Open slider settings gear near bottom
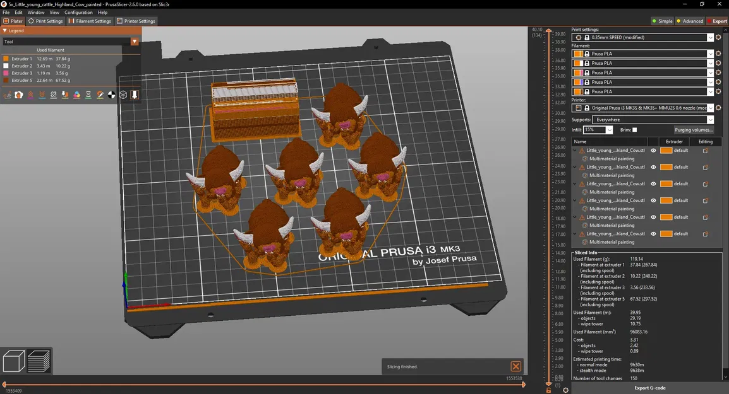The image size is (729, 394). (565, 390)
